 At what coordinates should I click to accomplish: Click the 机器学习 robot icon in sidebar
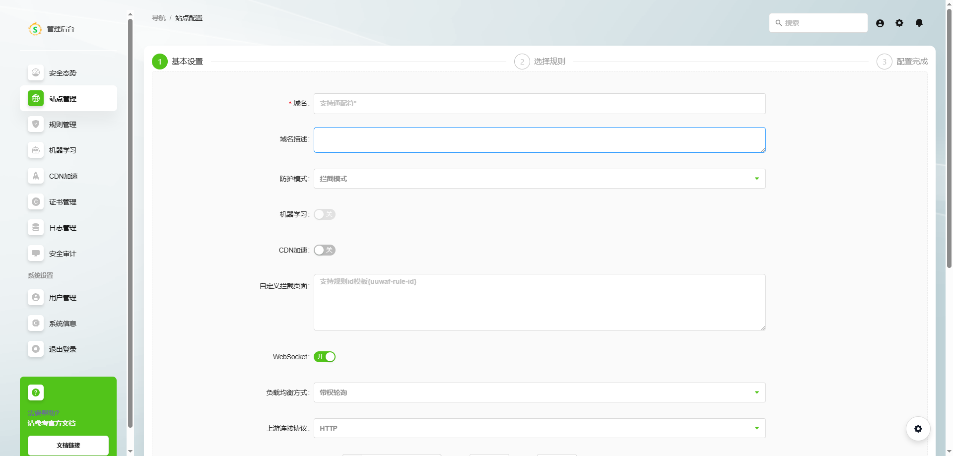pos(36,150)
